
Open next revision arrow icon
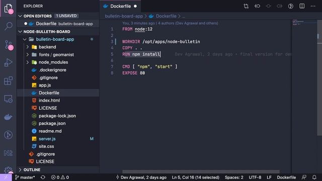pos(280,6)
